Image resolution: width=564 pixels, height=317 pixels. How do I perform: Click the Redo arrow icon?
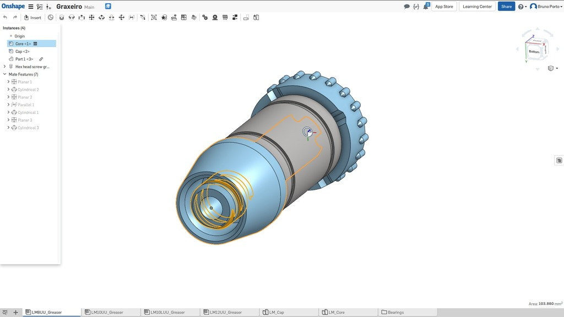[15, 17]
